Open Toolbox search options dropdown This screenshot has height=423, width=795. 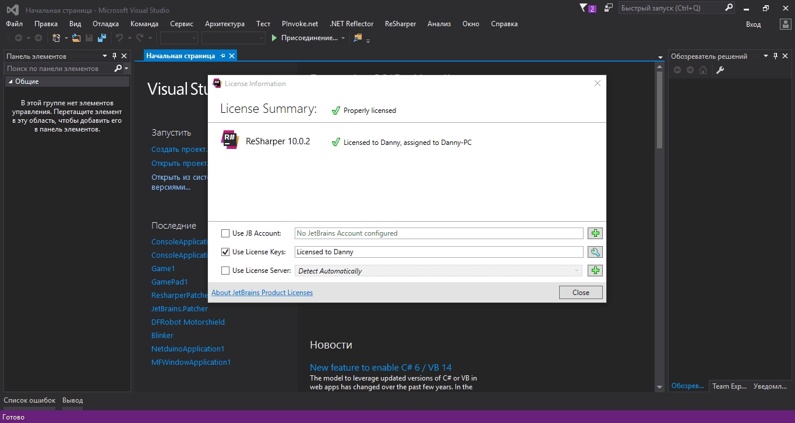[x=126, y=69]
